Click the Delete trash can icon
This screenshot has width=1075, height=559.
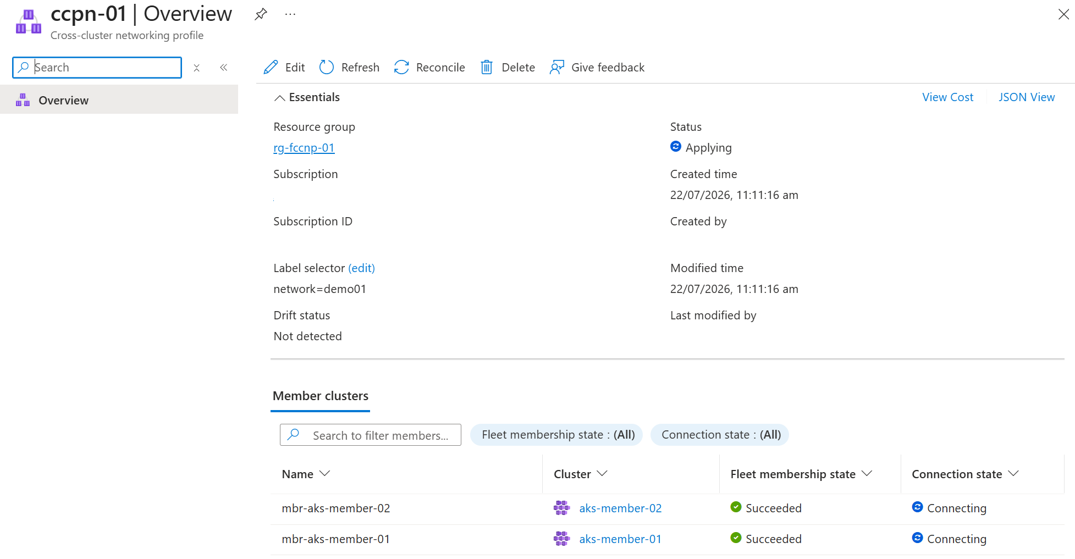487,67
